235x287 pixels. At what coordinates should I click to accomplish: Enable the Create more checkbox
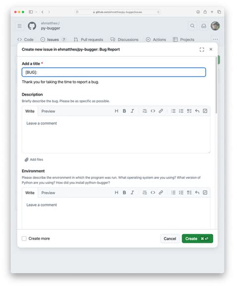[24, 238]
